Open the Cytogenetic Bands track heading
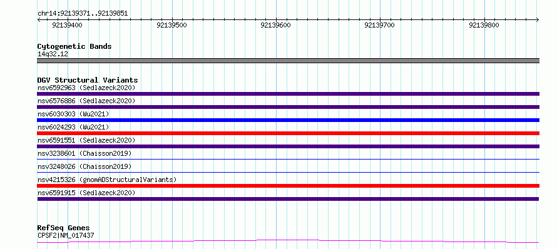 [74, 46]
